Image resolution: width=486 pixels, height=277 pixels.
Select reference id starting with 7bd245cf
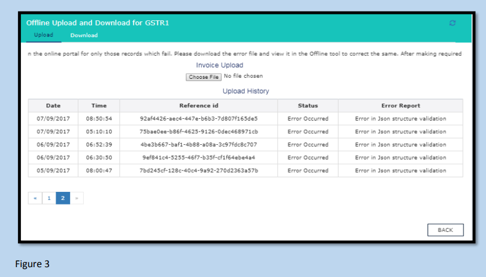[198, 170]
